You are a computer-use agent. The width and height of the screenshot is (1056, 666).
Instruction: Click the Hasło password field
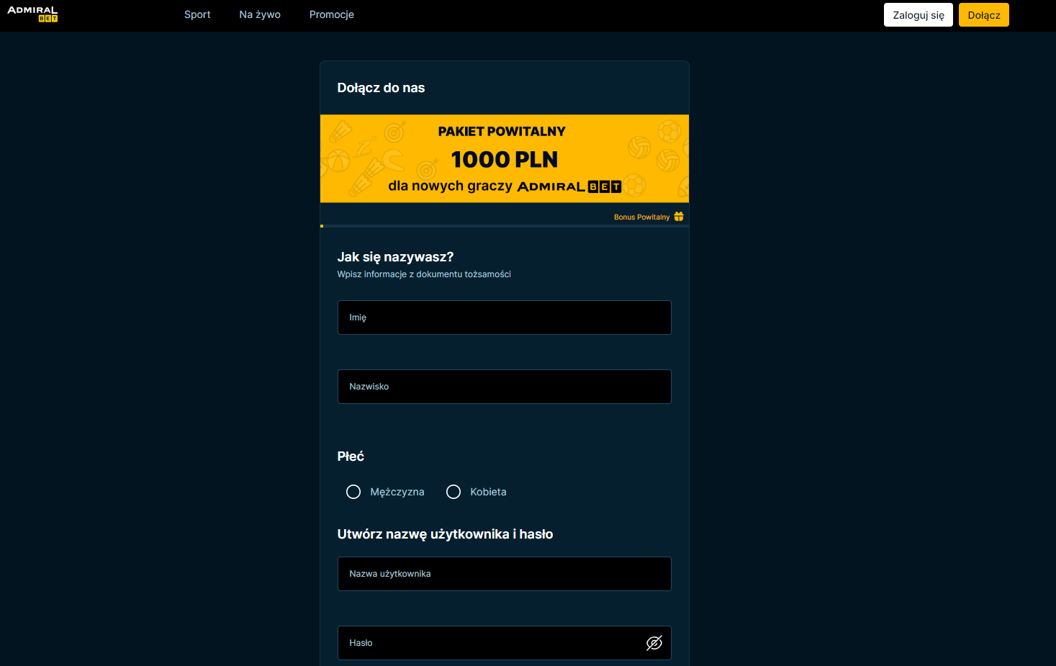[489, 643]
